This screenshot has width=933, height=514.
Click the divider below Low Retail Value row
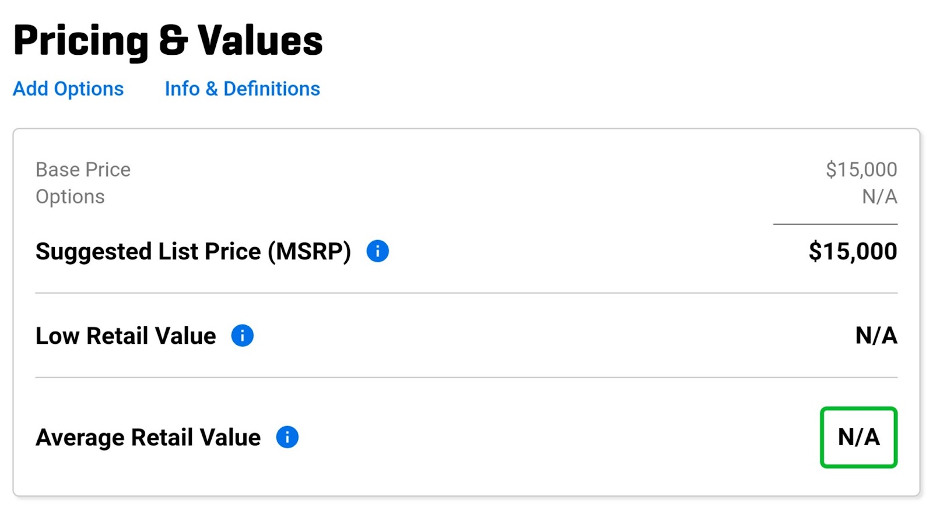coord(466,378)
